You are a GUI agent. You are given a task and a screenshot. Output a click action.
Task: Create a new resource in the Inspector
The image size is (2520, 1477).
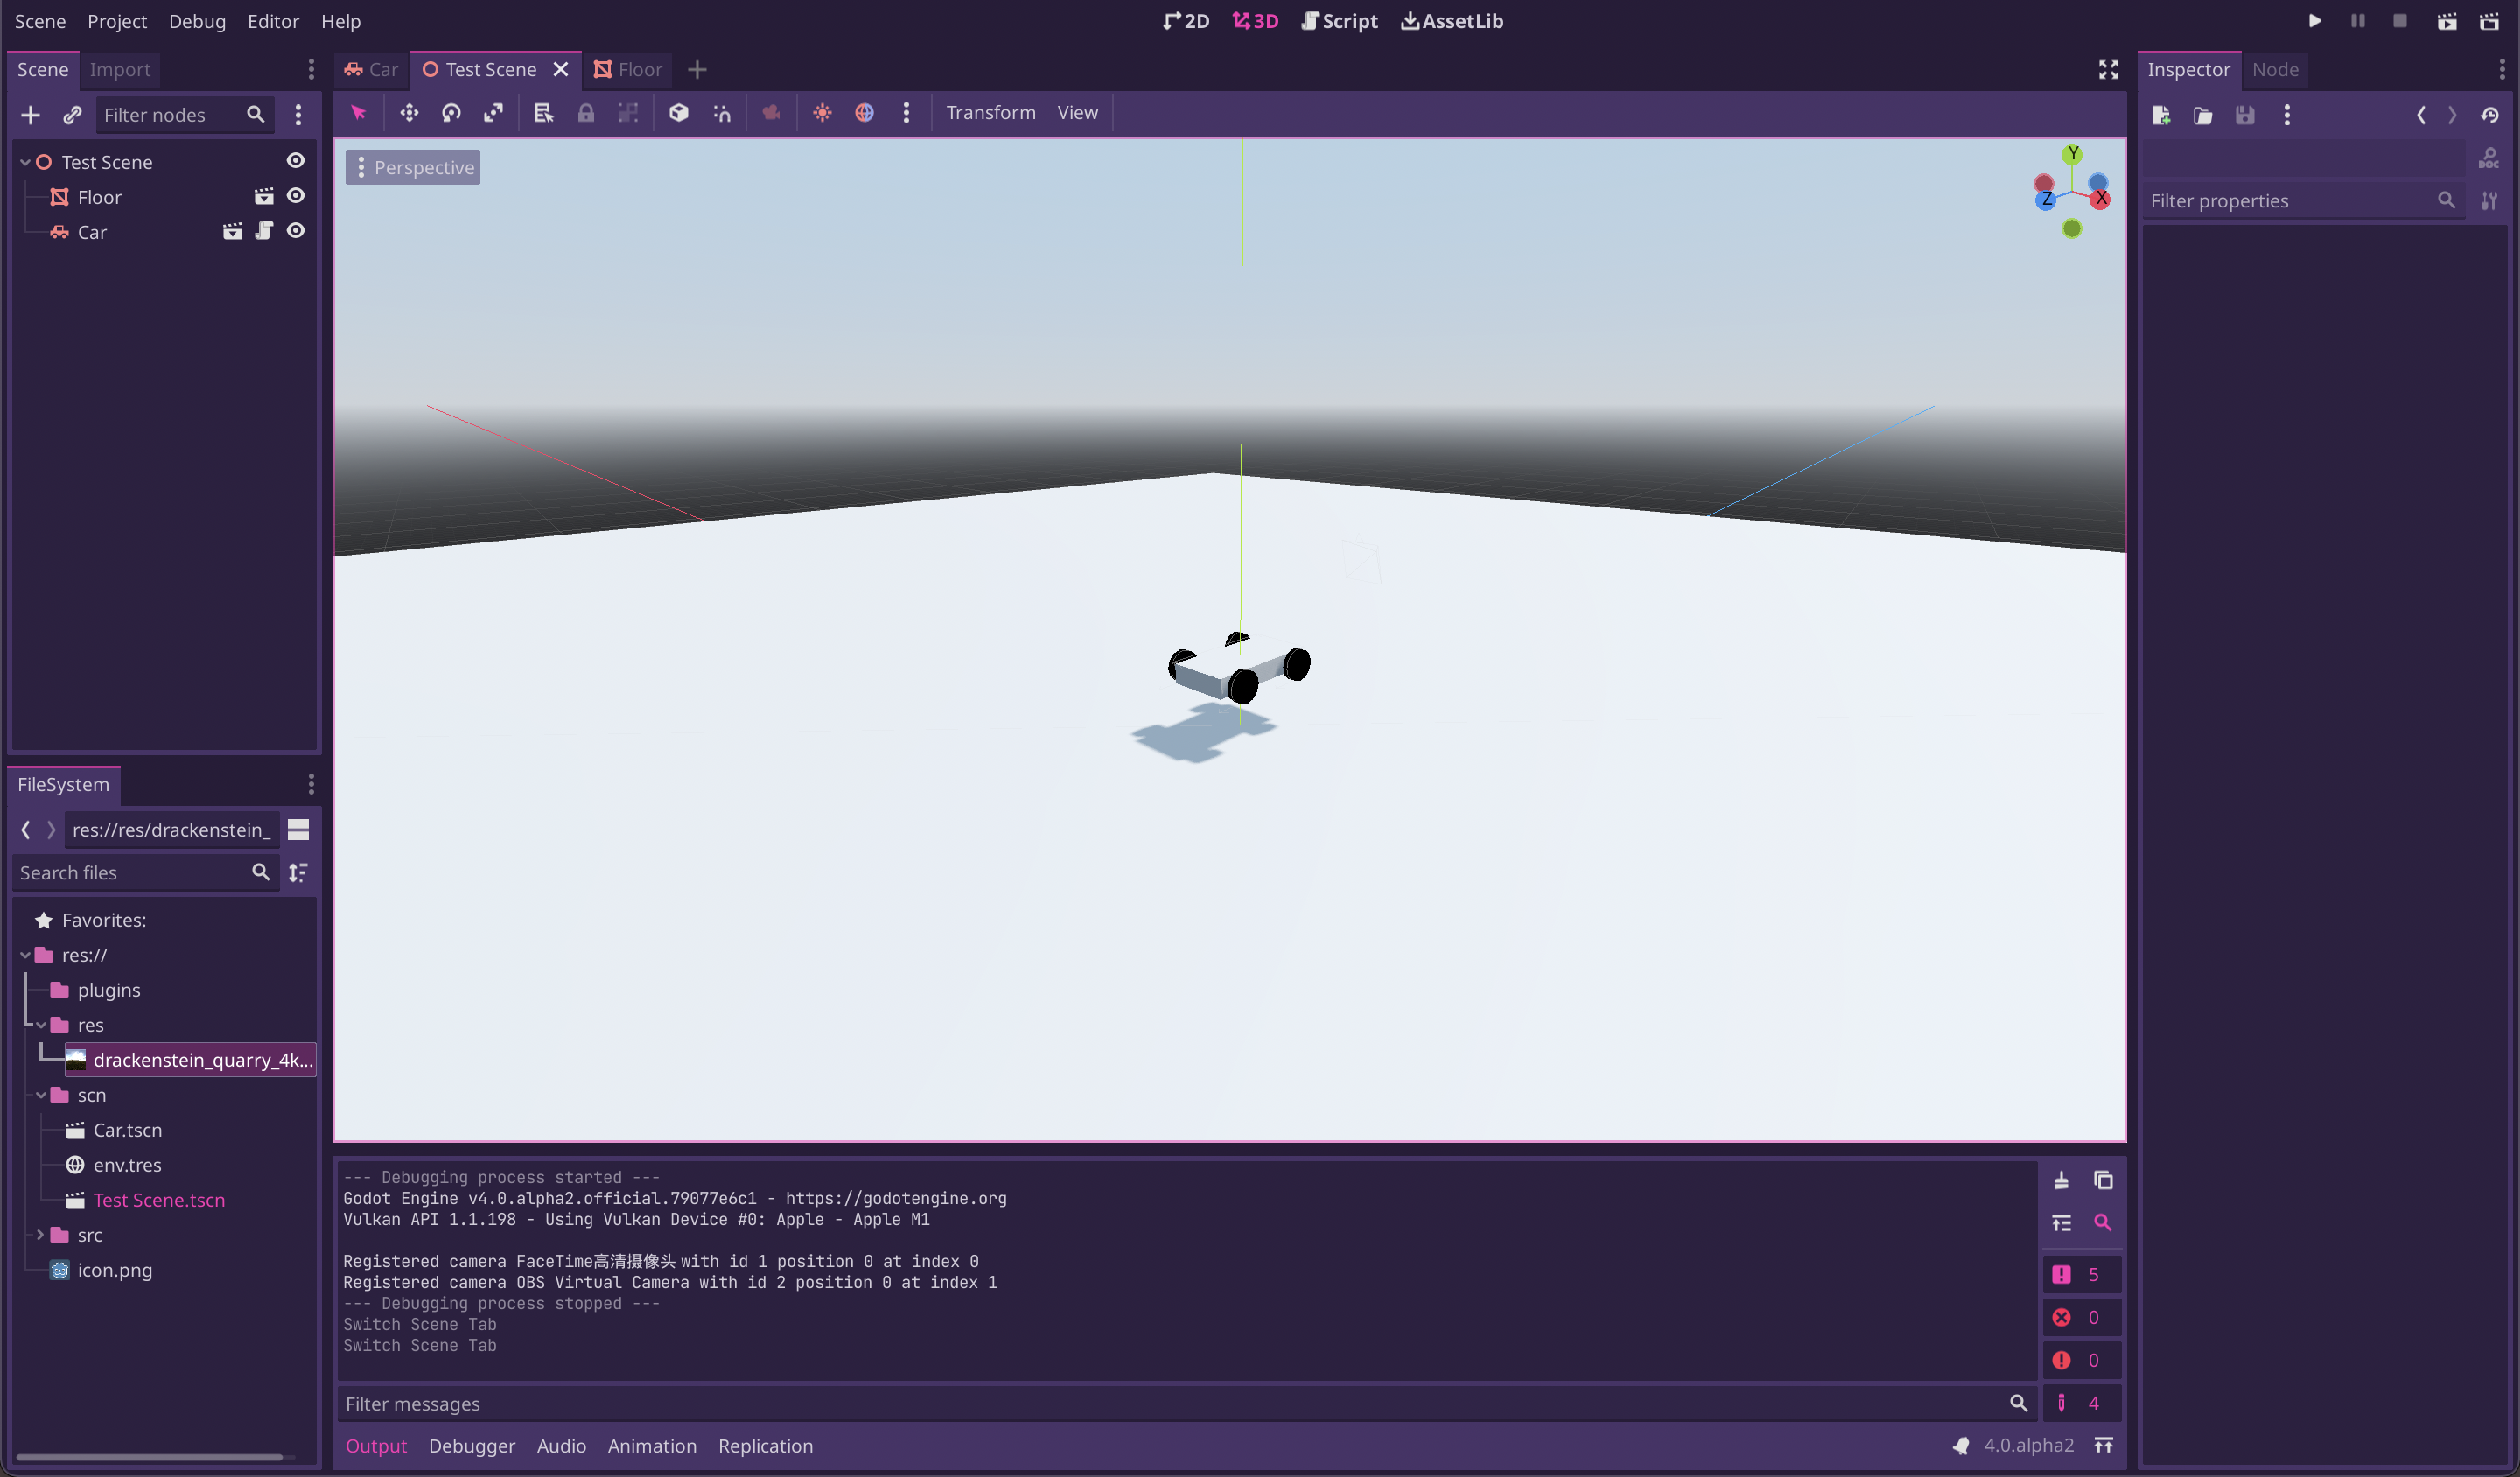pos(2161,115)
